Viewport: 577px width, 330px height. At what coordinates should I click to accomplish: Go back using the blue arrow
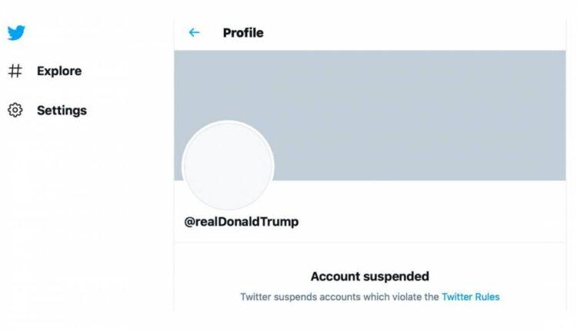click(194, 33)
